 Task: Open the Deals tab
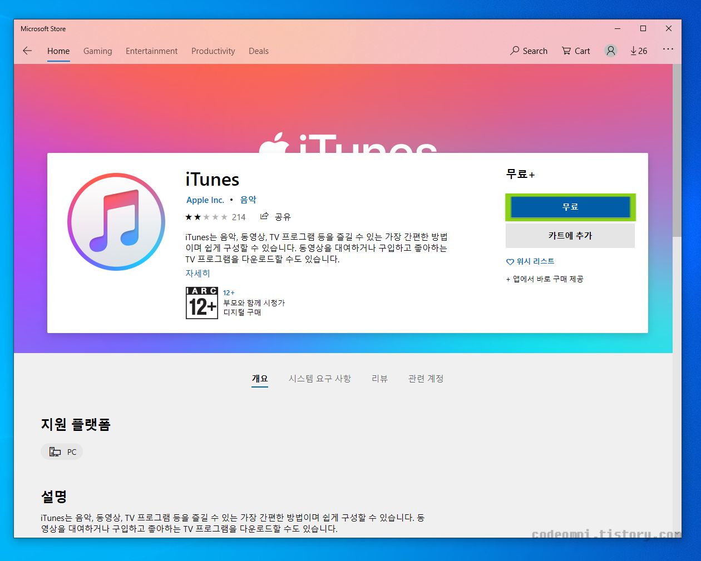coord(259,51)
